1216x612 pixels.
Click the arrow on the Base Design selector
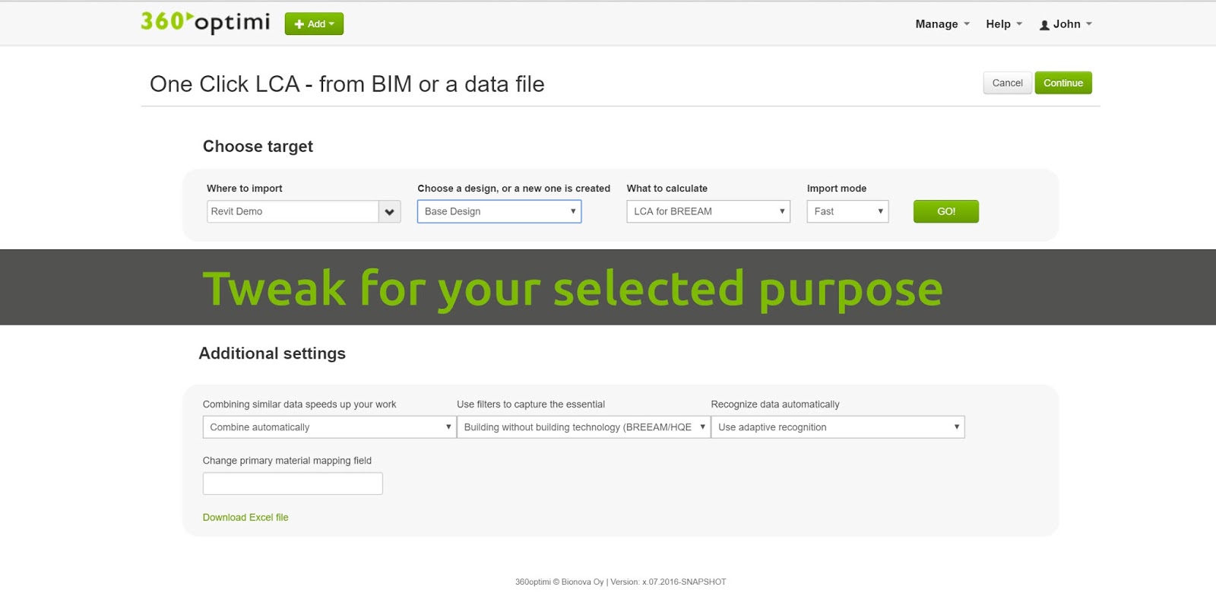(573, 211)
